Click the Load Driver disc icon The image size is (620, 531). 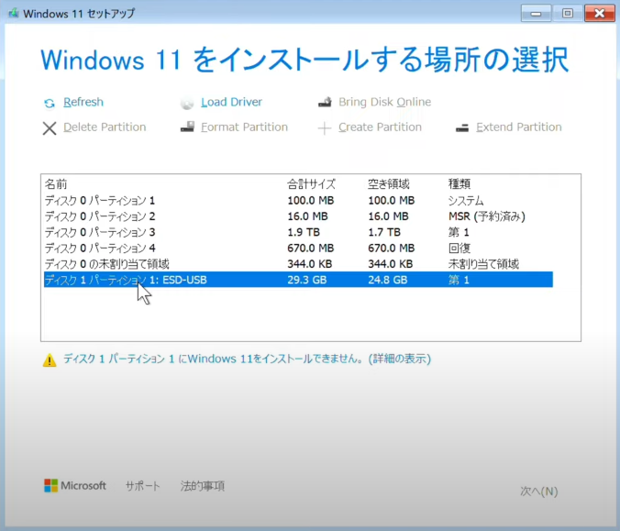[187, 104]
